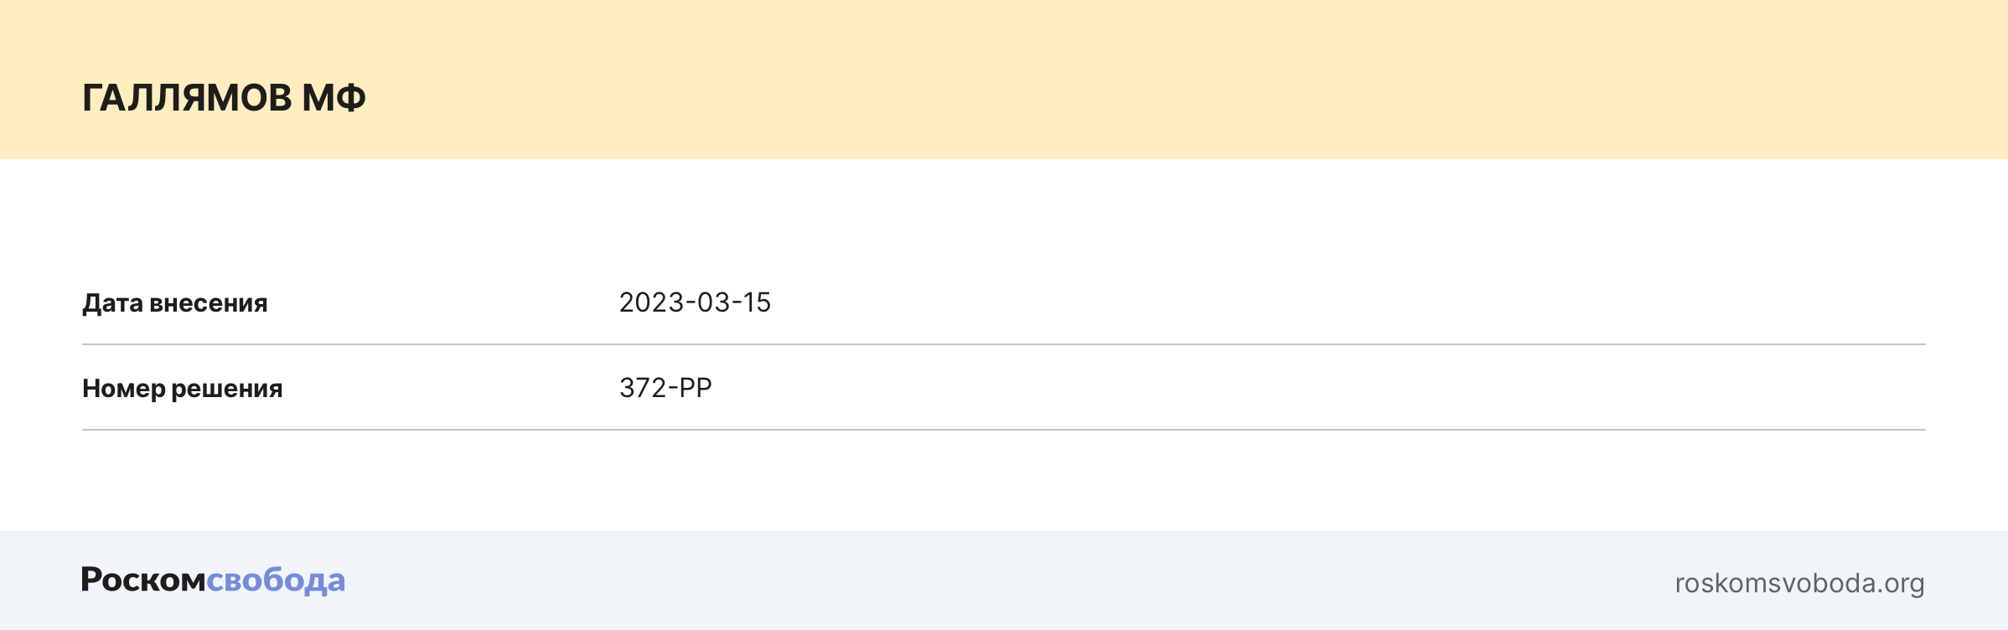This screenshot has height=630, width=2008.
Task: Select the decision number 372-РР
Action: [x=665, y=388]
